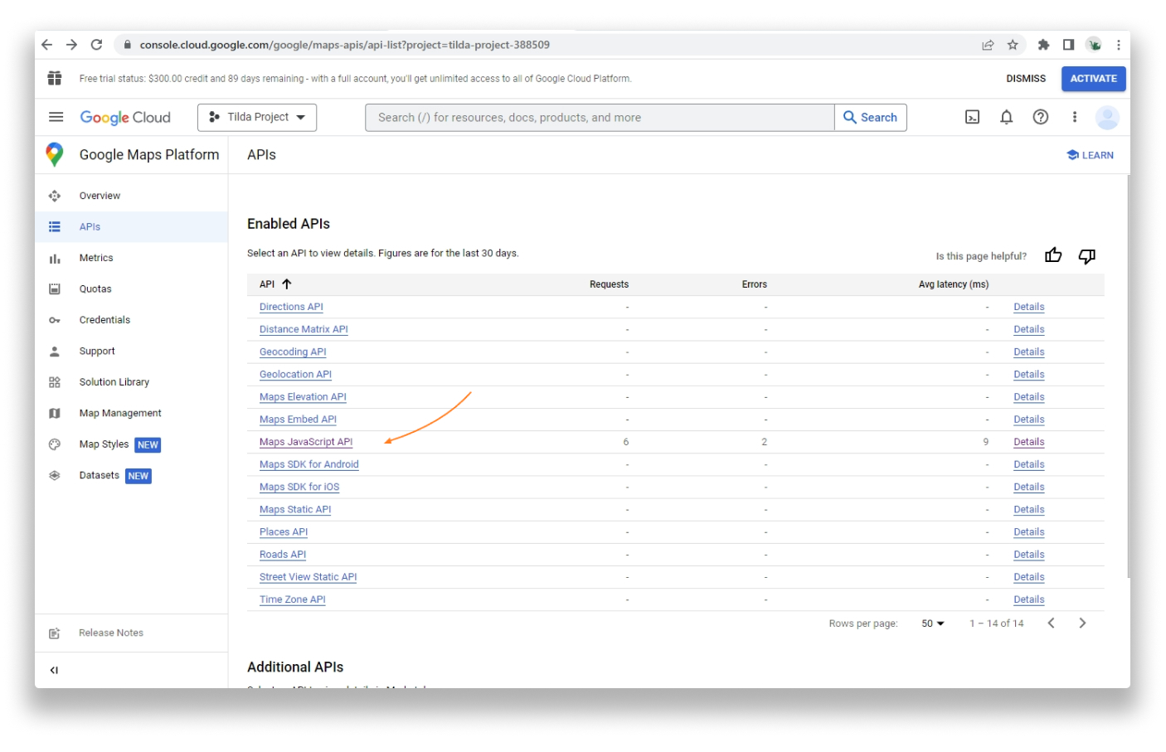Click the Avg latency (ms) column header

(953, 284)
